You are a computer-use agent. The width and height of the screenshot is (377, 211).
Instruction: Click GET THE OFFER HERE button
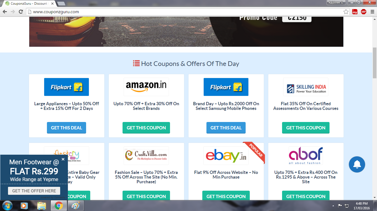coord(34,191)
